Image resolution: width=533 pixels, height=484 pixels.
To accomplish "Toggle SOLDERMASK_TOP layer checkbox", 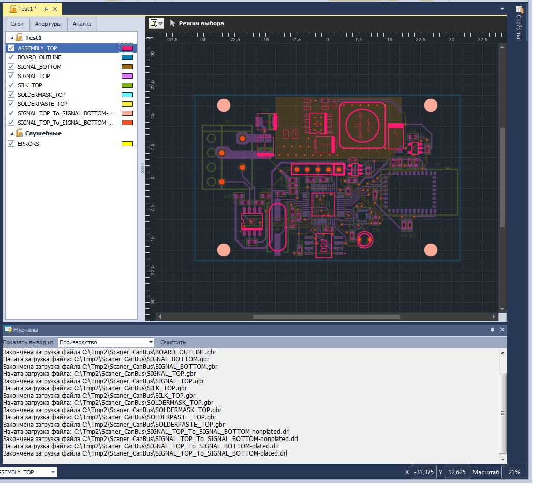I will point(11,95).
